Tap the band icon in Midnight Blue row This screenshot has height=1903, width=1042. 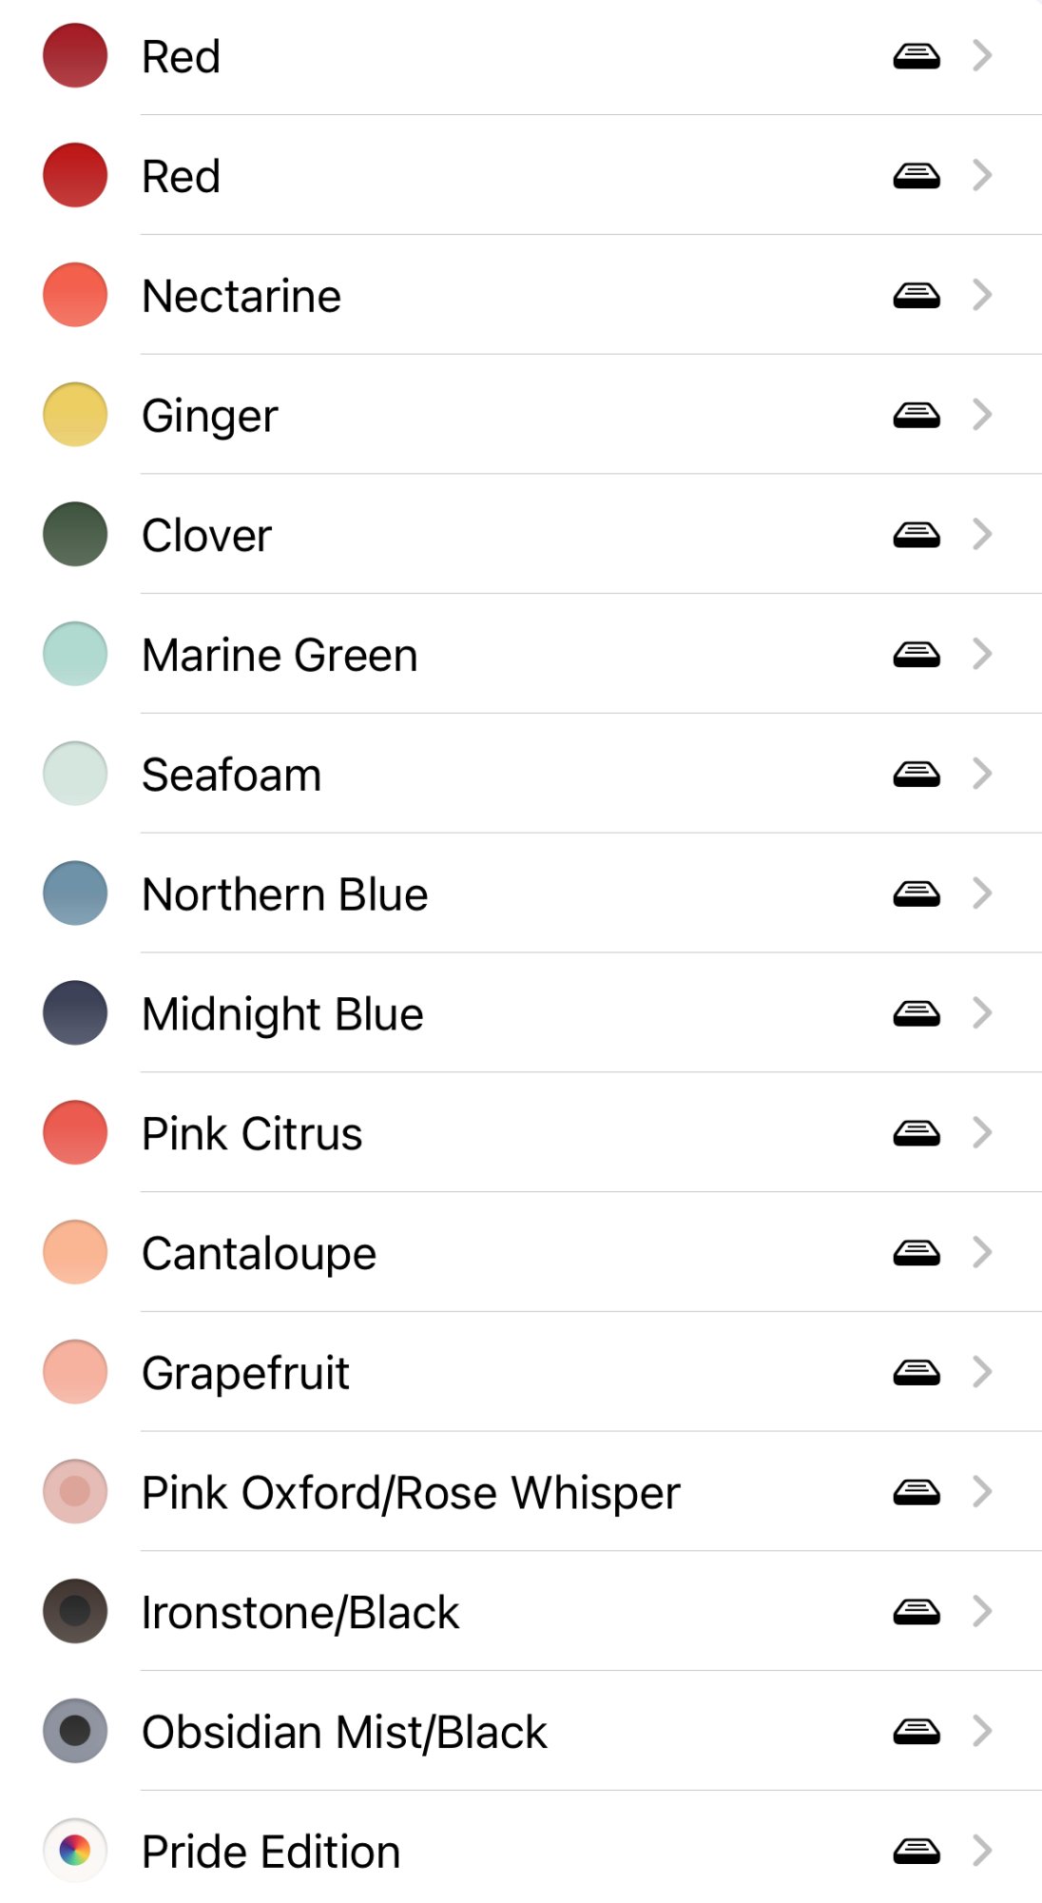tap(917, 1013)
